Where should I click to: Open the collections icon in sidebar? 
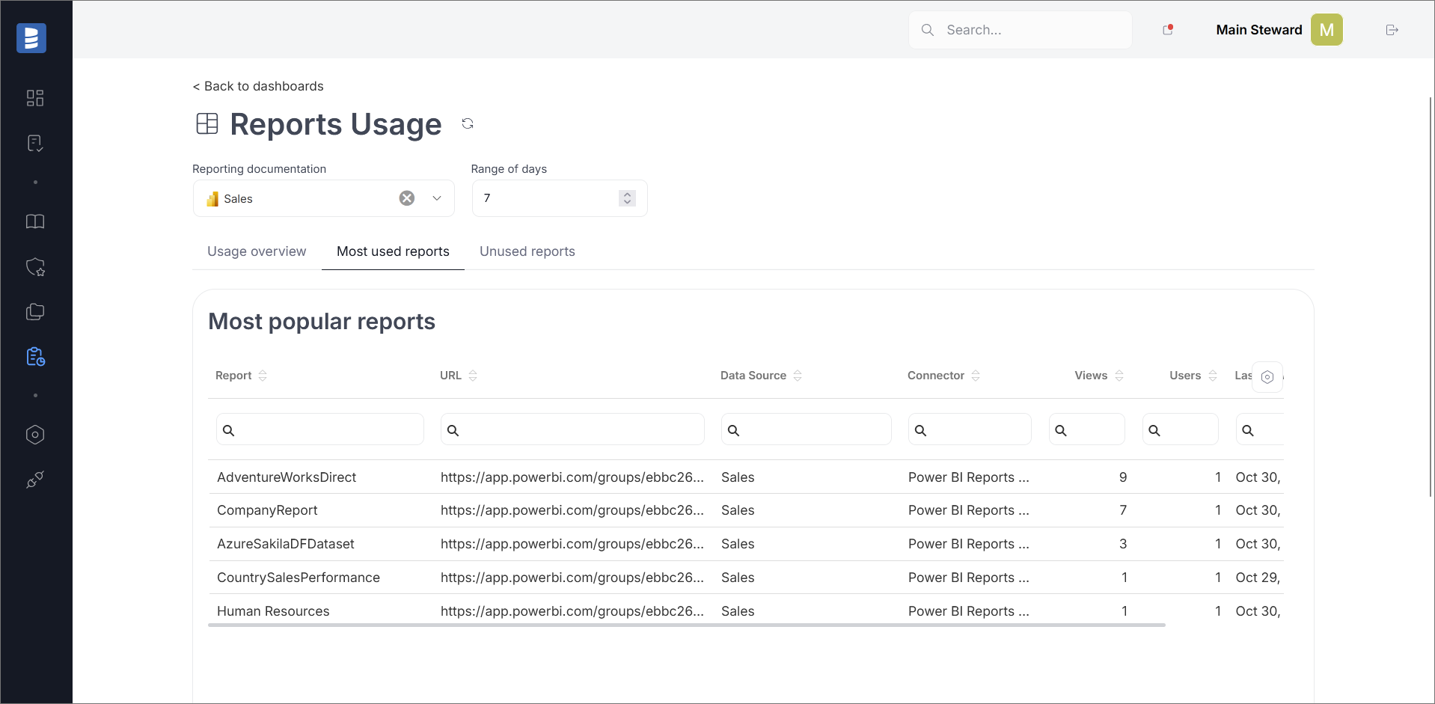click(x=35, y=312)
